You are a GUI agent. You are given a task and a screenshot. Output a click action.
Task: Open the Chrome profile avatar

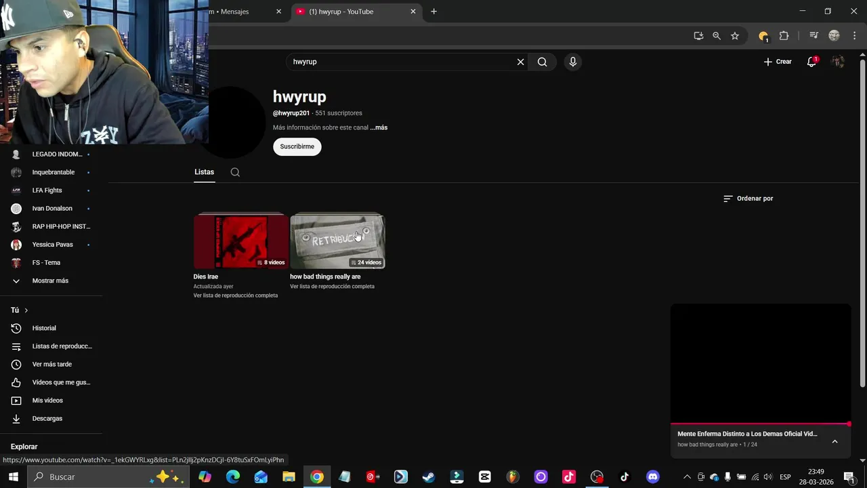834,36
